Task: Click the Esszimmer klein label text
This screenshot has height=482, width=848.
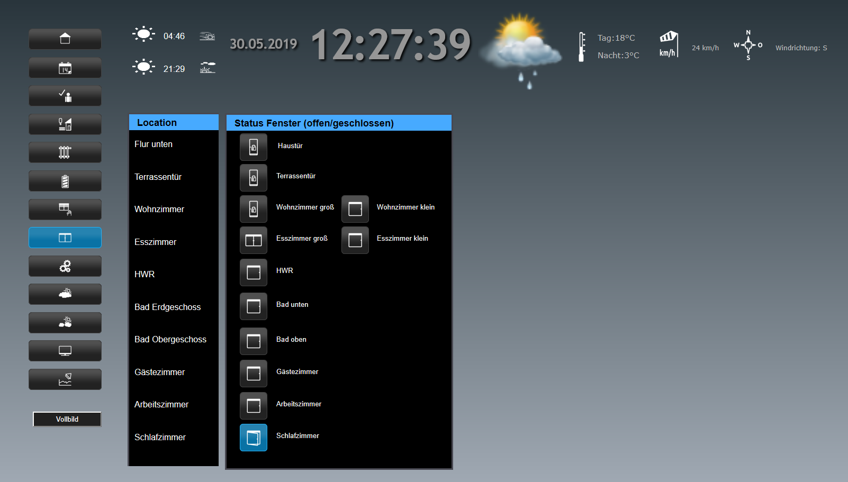Action: tap(402, 238)
